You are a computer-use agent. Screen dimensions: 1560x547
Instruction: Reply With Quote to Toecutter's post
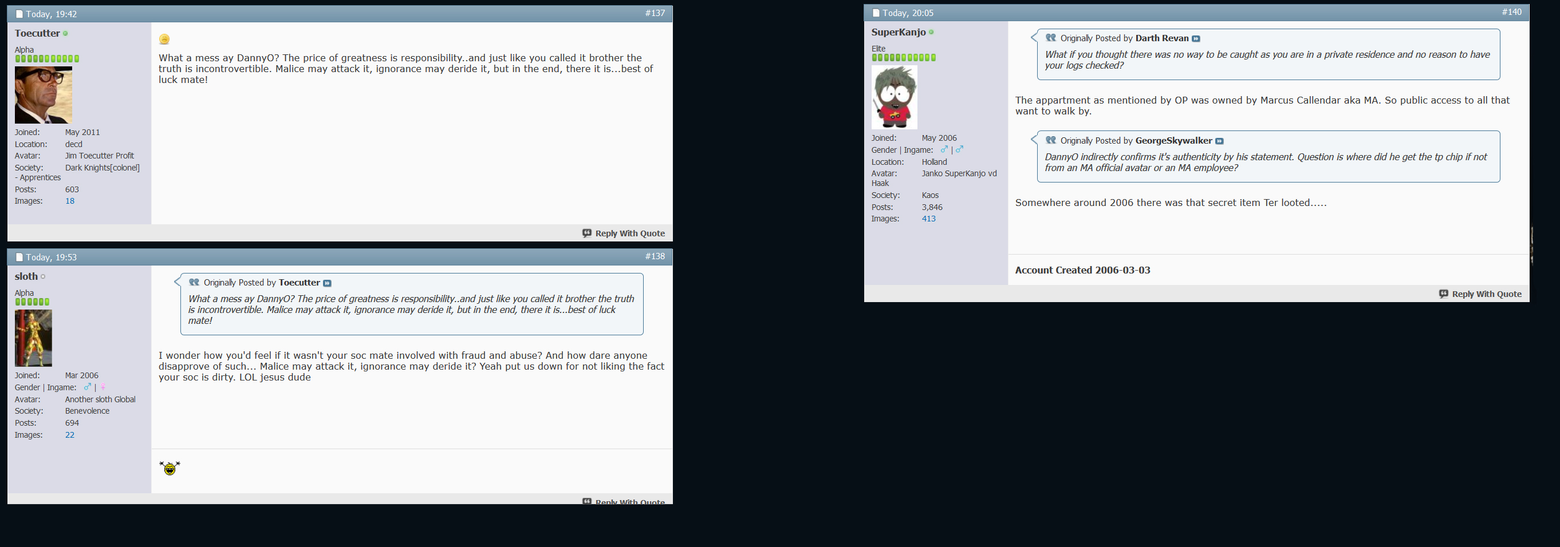click(x=624, y=233)
